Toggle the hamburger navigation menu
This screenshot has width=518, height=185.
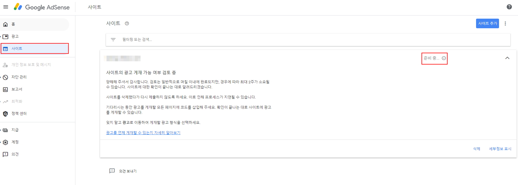click(6, 7)
